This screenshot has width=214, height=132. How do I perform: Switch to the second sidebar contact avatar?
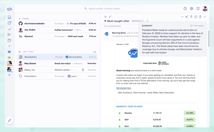(x=9, y=69)
